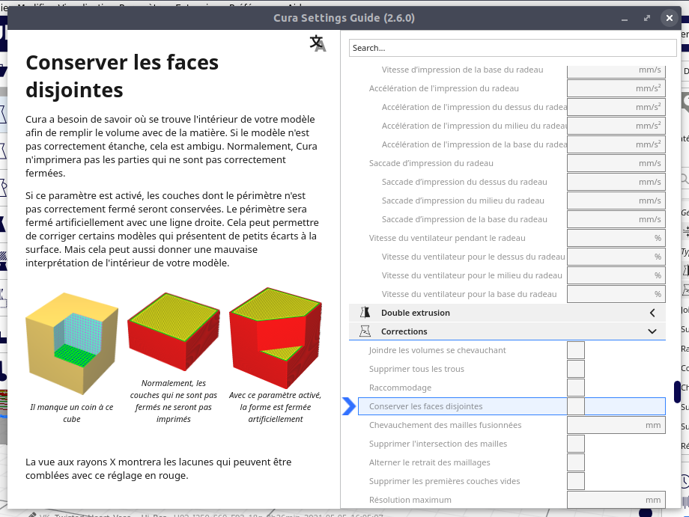689x517 pixels.
Task: Click the artificially closed shape image
Action: point(276,338)
